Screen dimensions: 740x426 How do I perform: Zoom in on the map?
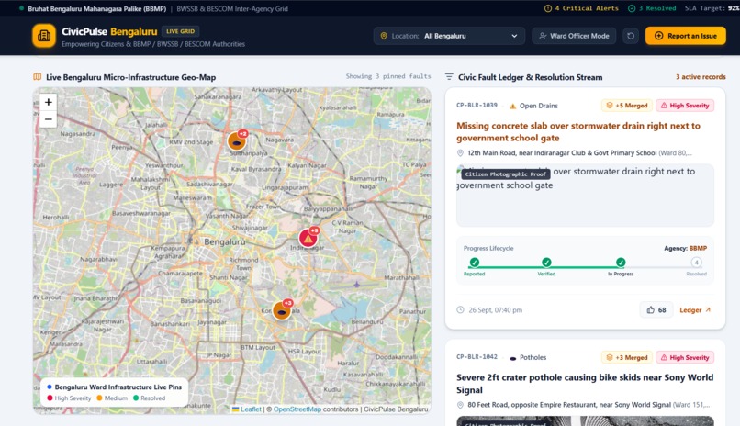click(x=48, y=102)
